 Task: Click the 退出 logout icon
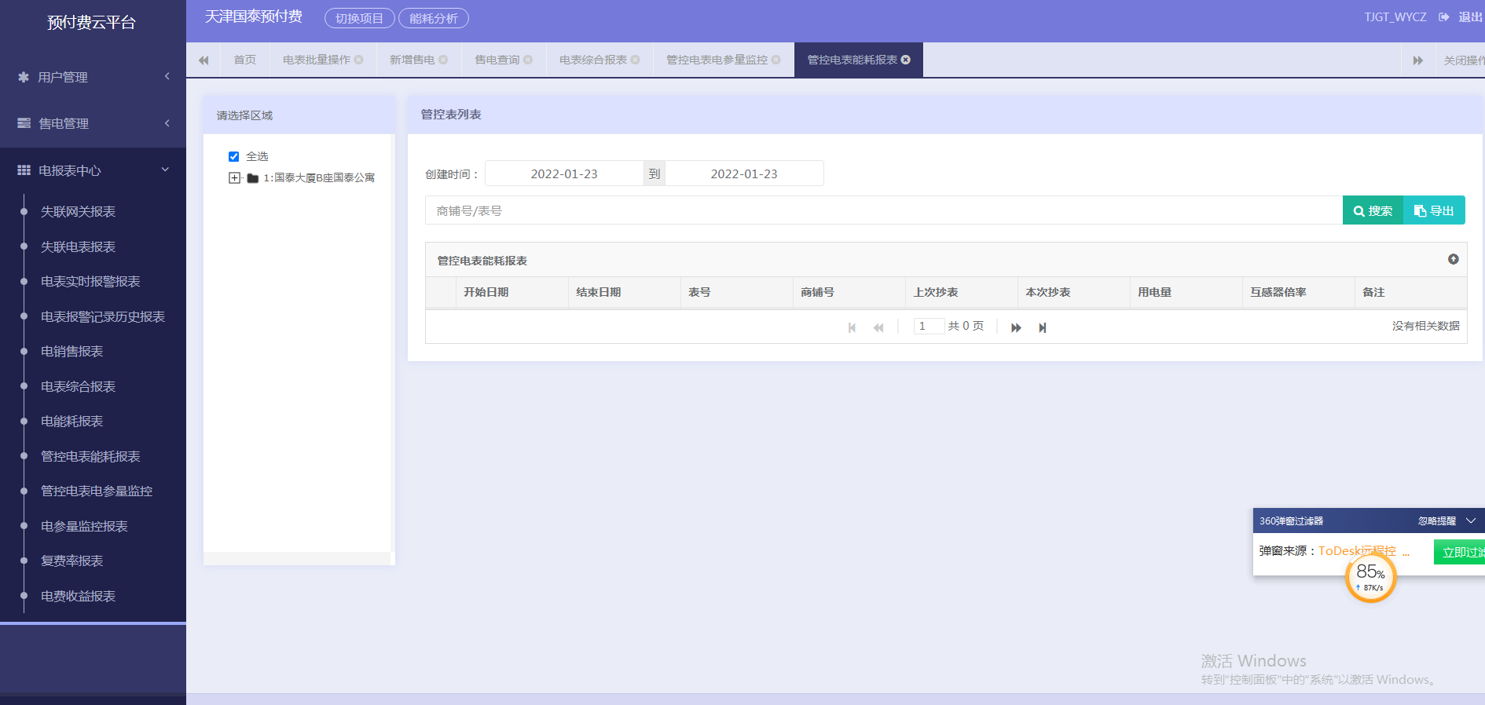1444,17
